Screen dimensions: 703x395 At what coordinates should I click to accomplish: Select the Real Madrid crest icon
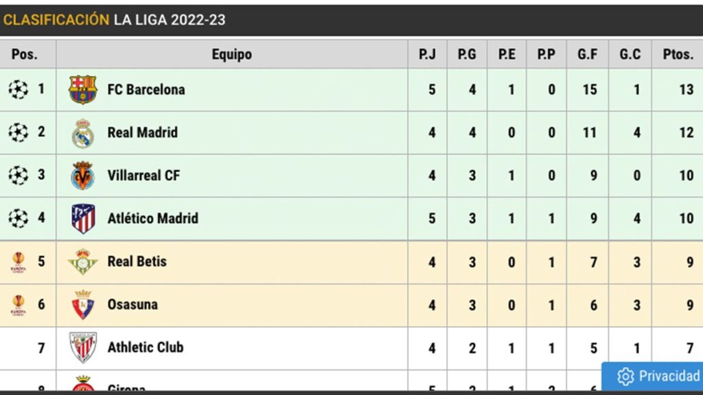(x=84, y=132)
